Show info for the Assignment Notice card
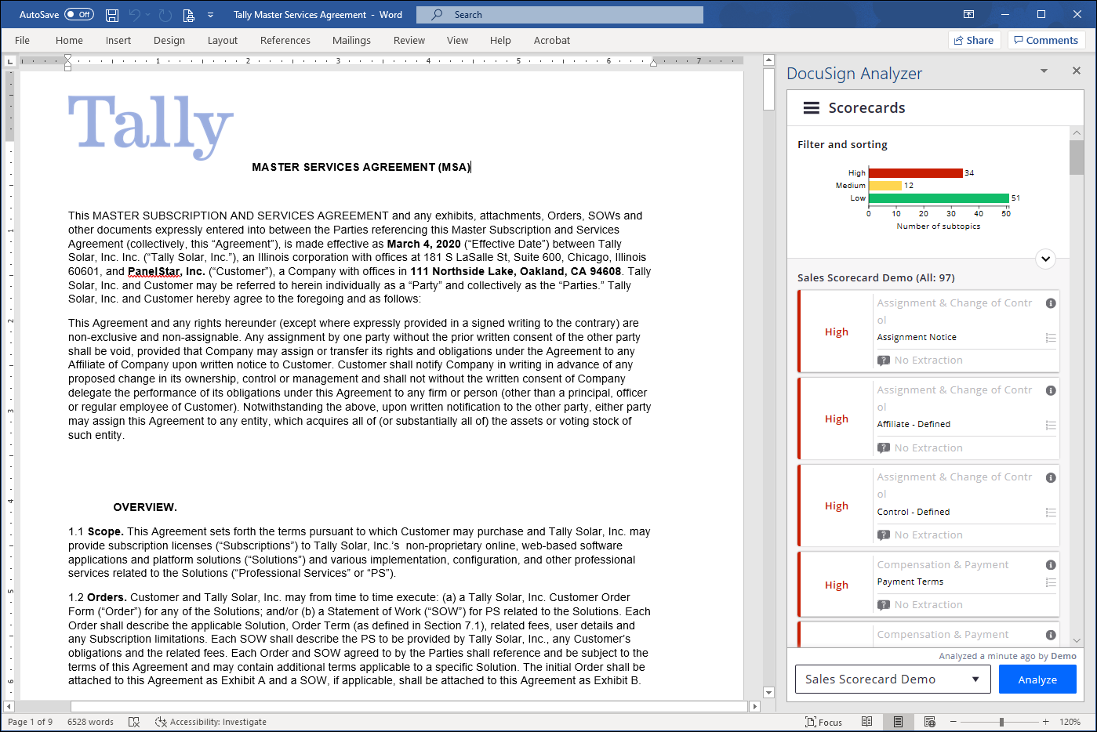1097x732 pixels. coord(1051,303)
